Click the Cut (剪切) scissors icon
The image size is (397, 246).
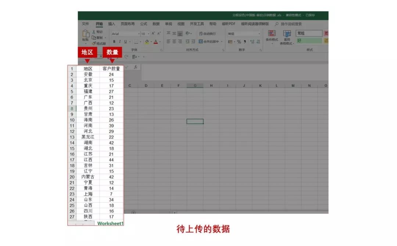pyautogui.click(x=94, y=32)
